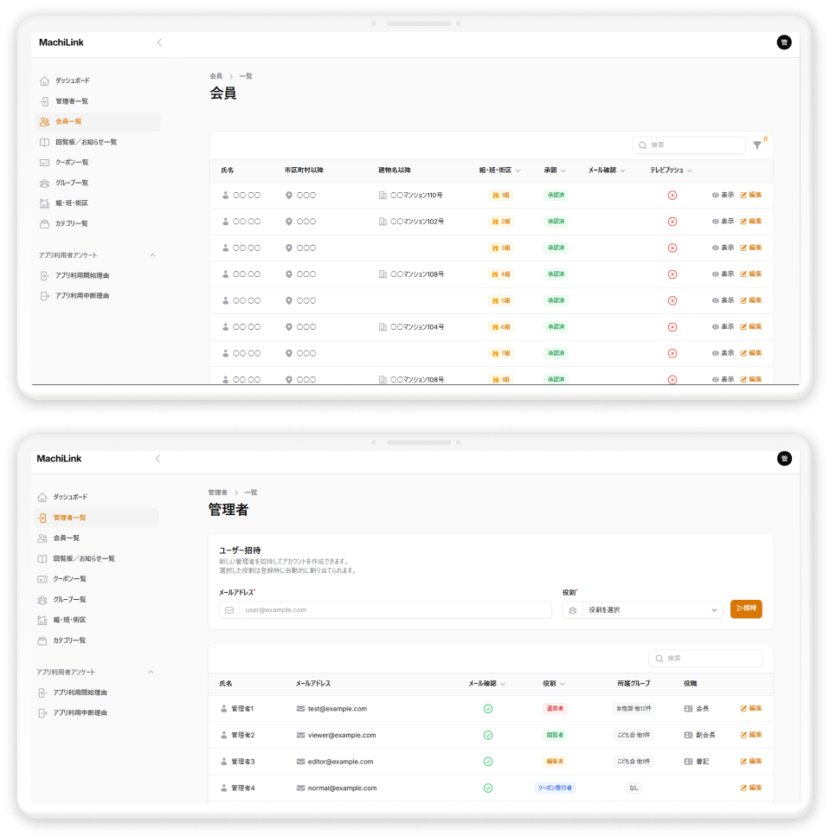Click the ID card icon beside 副会長

[688, 735]
